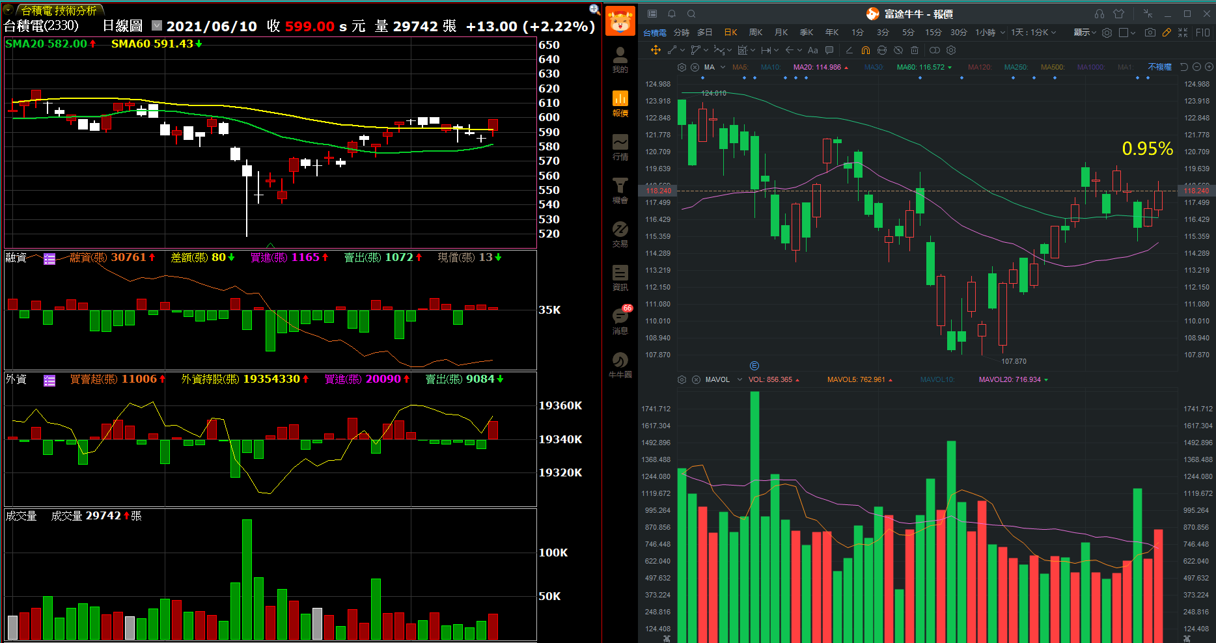Open chart settings gear beside 顯示
This screenshot has height=643, width=1216.
click(x=1107, y=33)
